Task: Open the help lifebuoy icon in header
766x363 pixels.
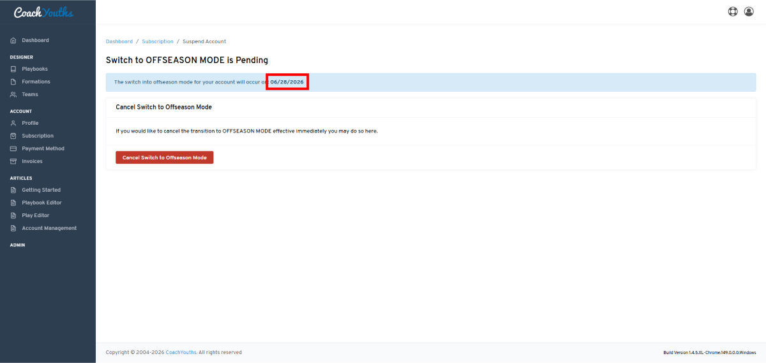Action: point(733,11)
